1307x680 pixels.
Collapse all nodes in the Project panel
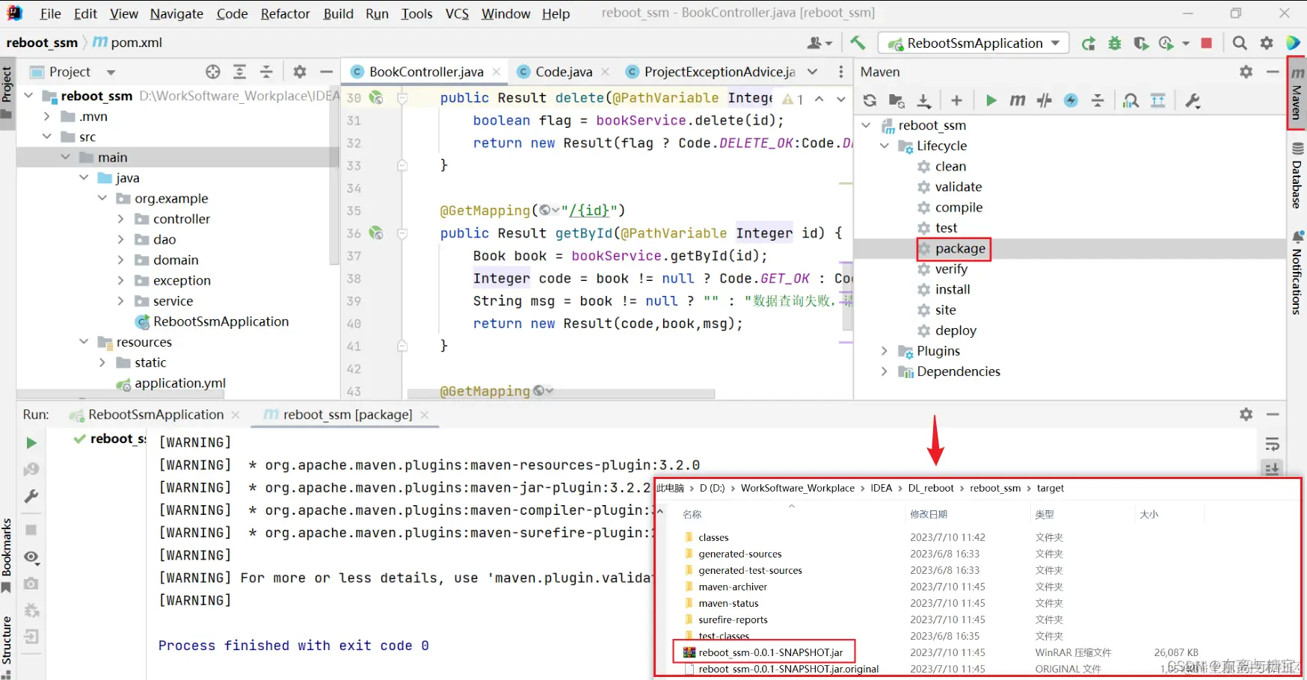(x=266, y=72)
